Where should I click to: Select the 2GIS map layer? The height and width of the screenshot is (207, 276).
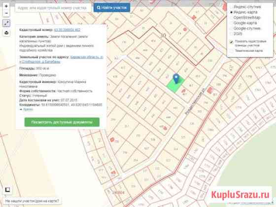point(236,34)
